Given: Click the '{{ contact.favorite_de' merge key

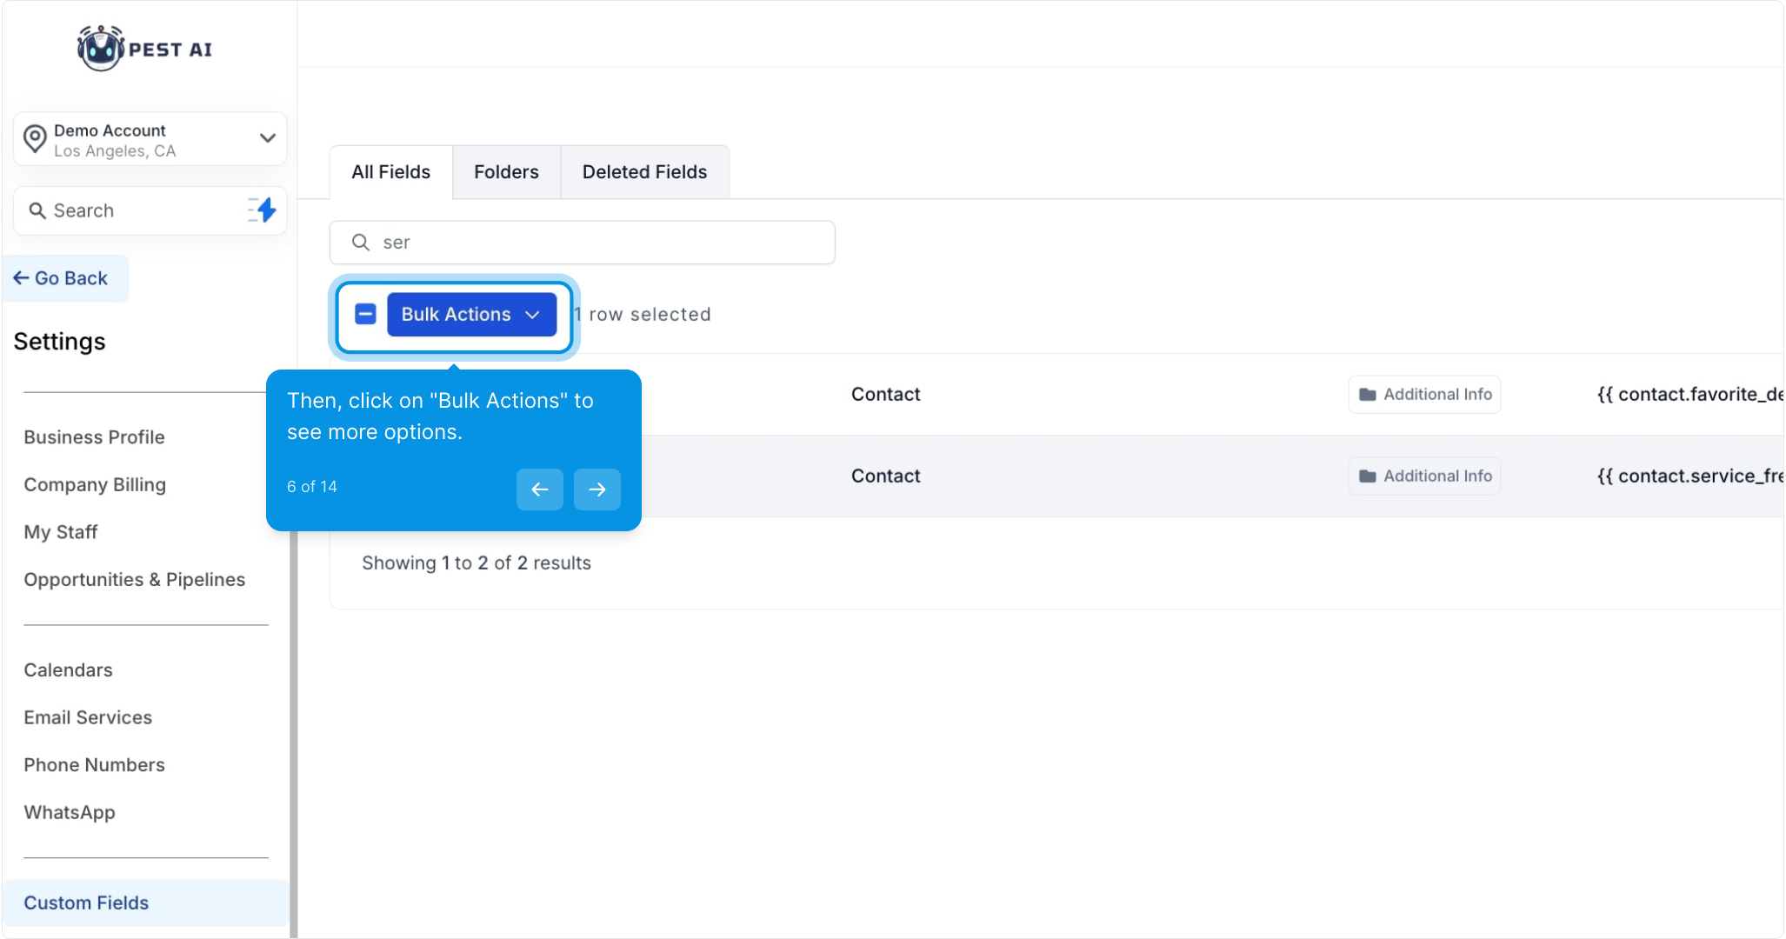Looking at the screenshot, I should [x=1689, y=395].
